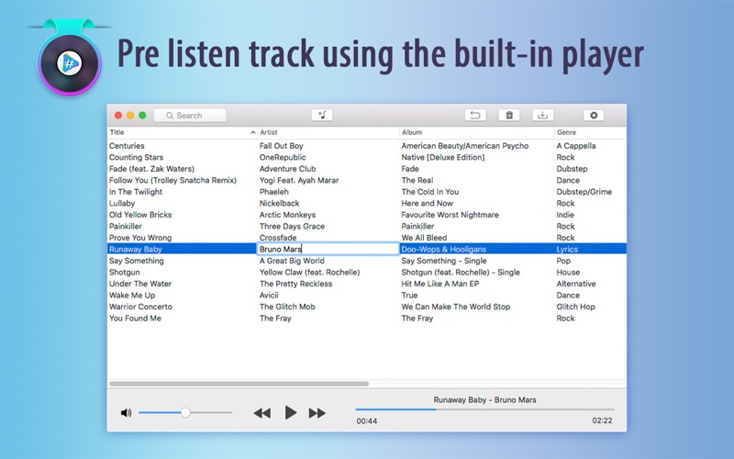Select the In The Twilight track

136,192
